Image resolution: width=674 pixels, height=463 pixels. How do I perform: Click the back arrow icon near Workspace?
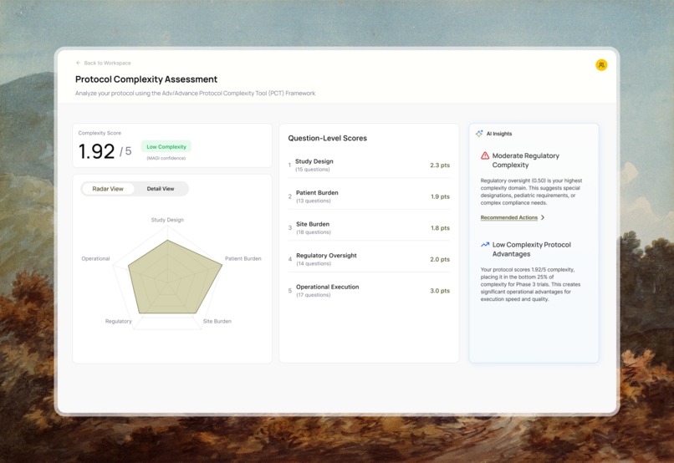pos(79,63)
